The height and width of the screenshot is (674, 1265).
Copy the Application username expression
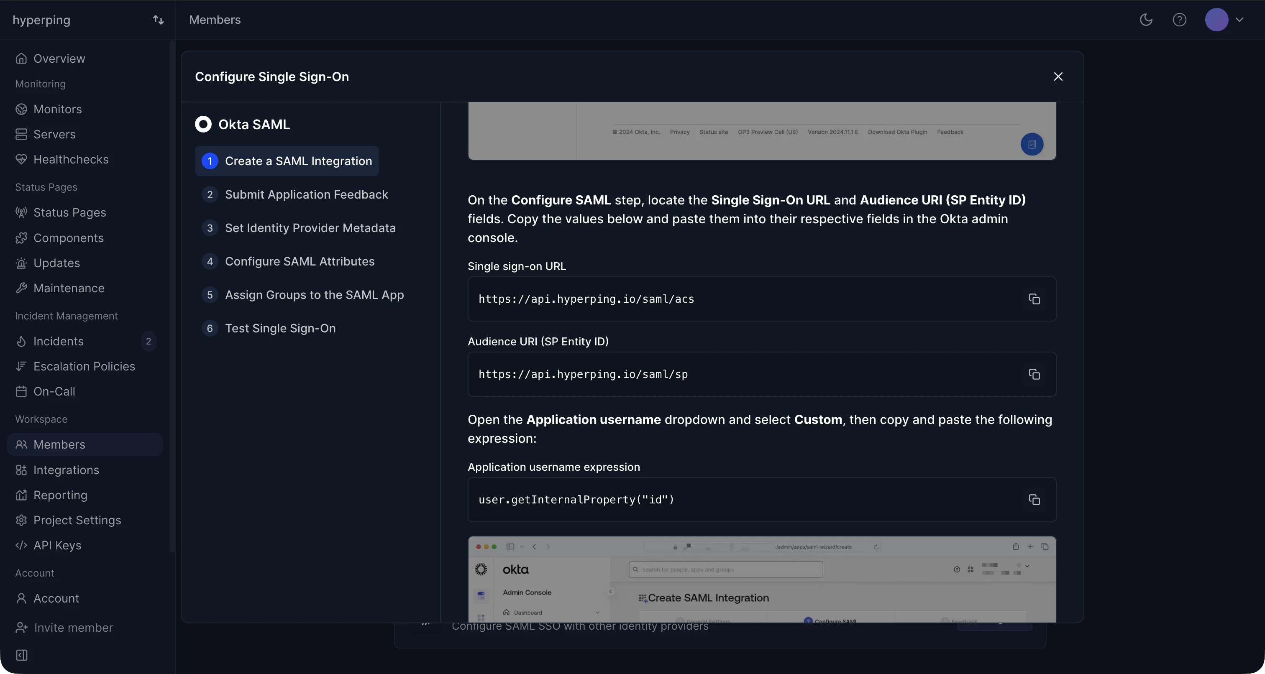(x=1034, y=500)
